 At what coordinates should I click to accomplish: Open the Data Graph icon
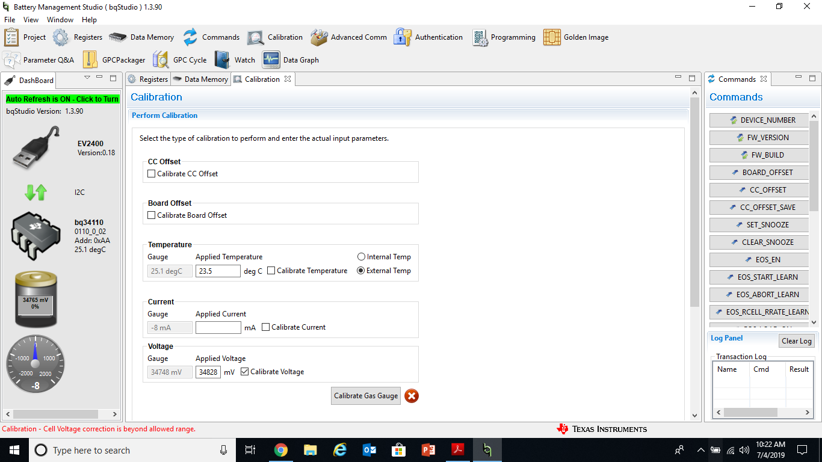(271, 60)
